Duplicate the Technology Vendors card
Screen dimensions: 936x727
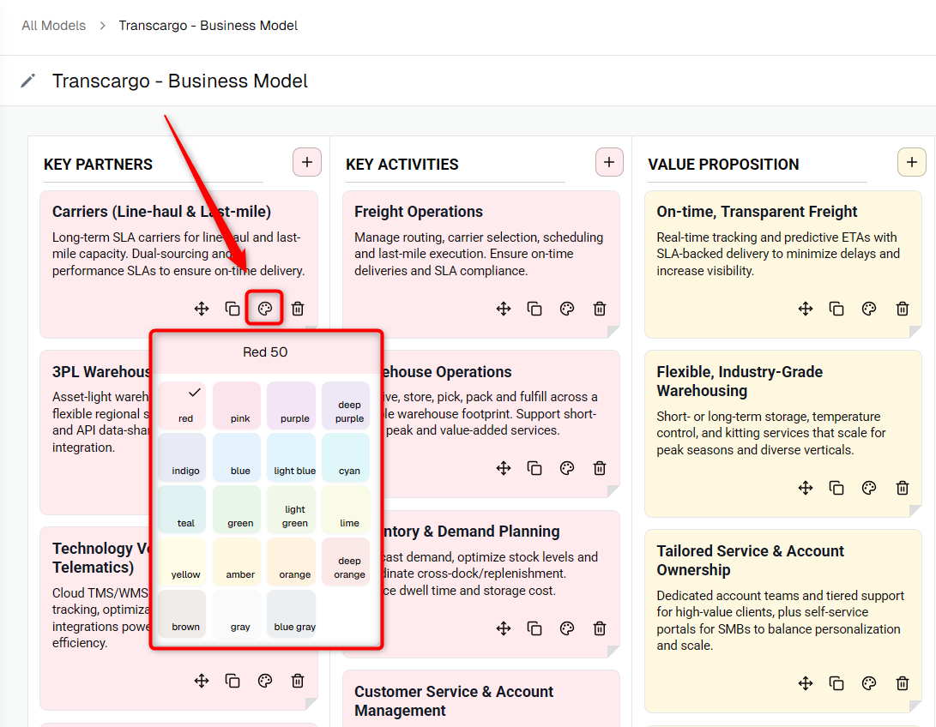pyautogui.click(x=232, y=681)
